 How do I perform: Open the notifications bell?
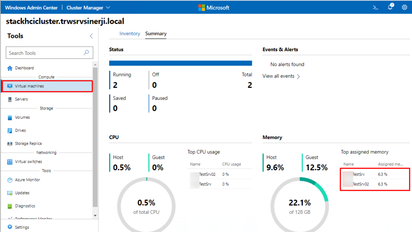[x=390, y=7]
